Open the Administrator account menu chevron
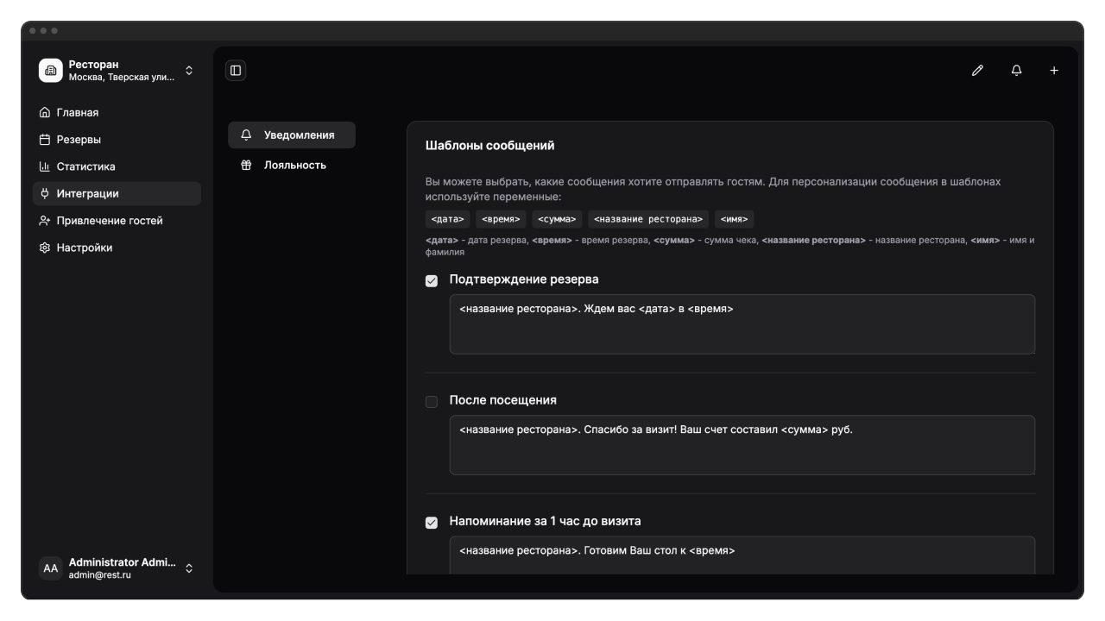Screen dimensions: 1105x621 (189, 568)
